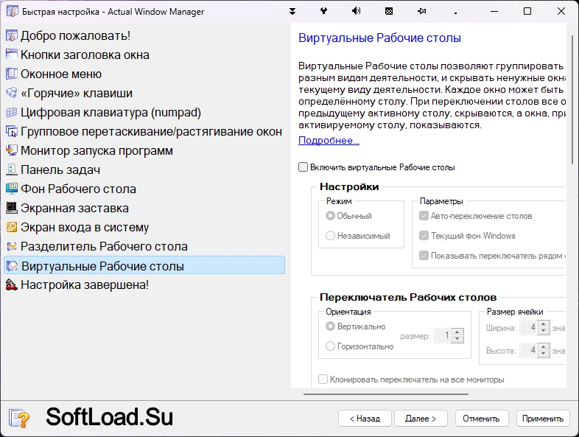
Task: Toggle Текущий фон Windows checkbox
Action: pyautogui.click(x=424, y=236)
